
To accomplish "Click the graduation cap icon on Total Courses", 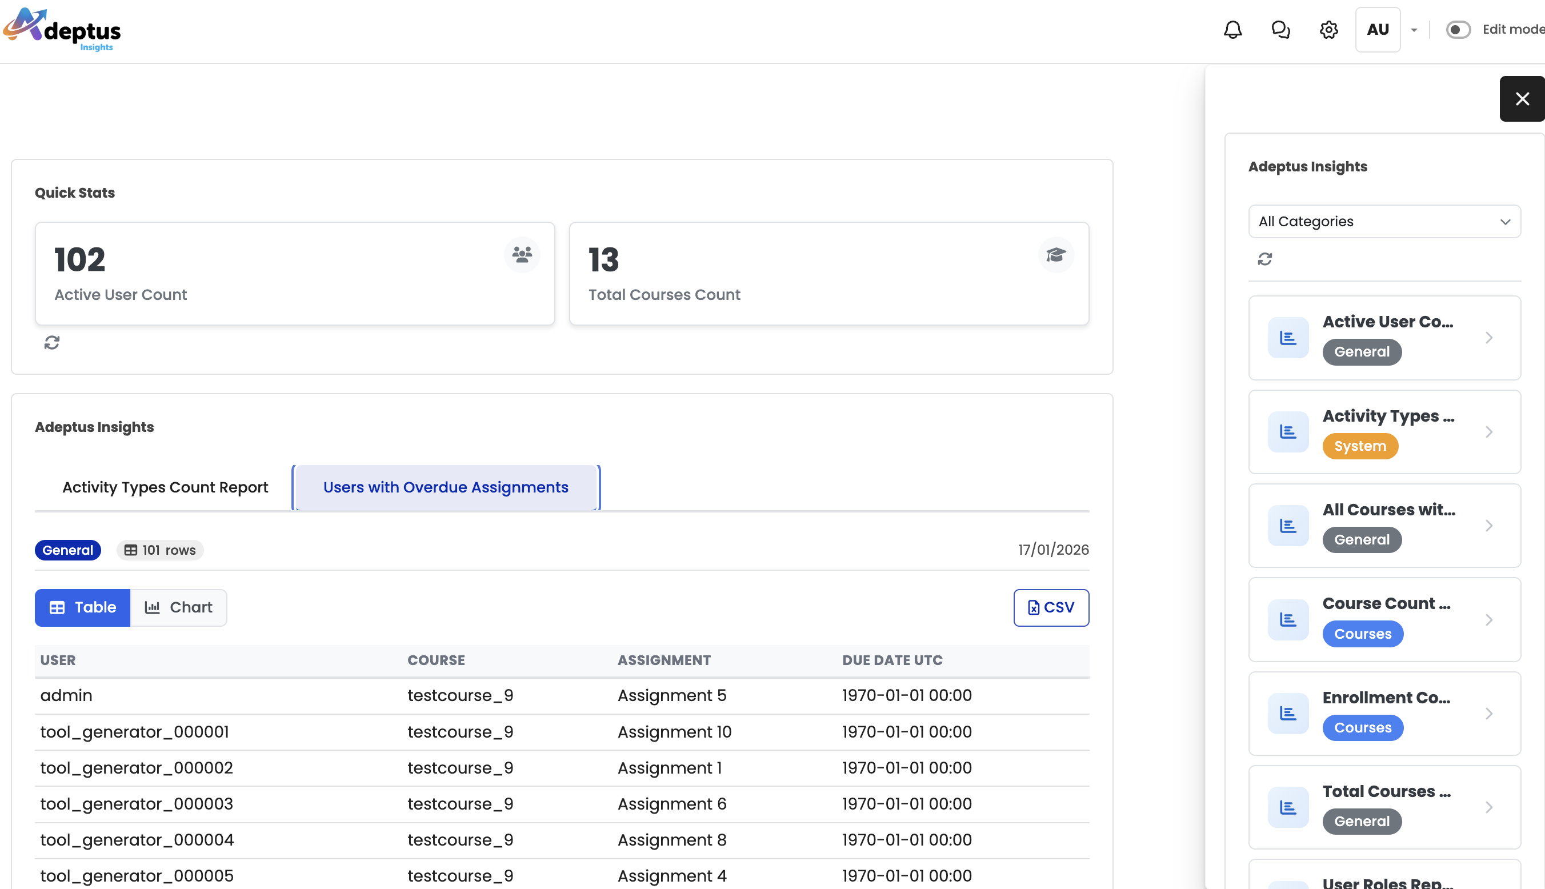I will point(1055,254).
